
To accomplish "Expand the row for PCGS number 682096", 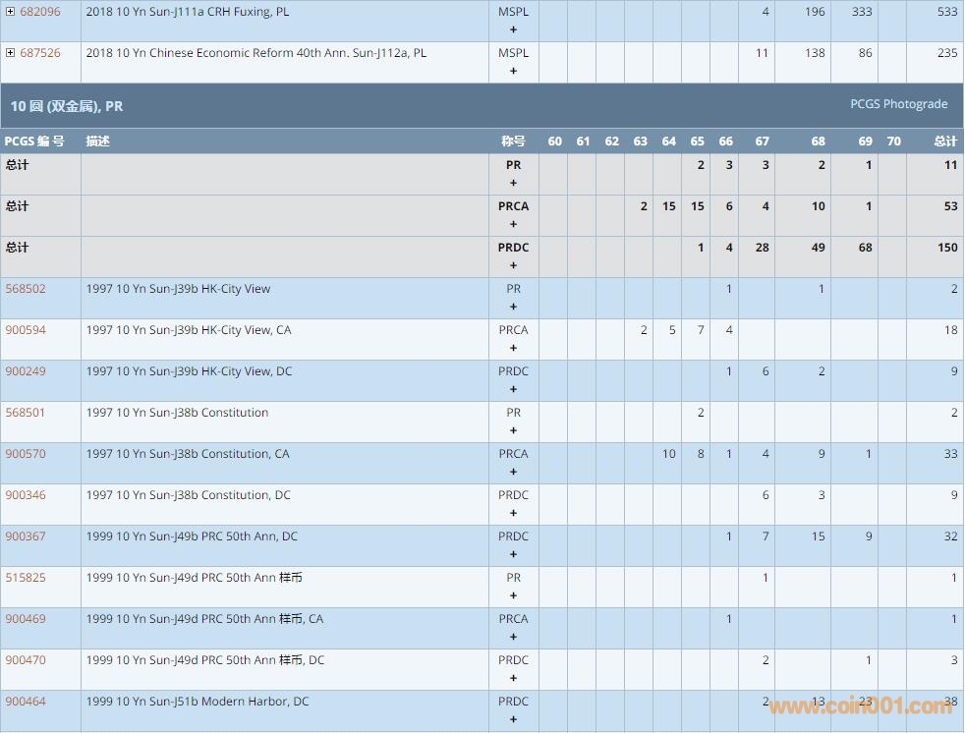I will (11, 12).
